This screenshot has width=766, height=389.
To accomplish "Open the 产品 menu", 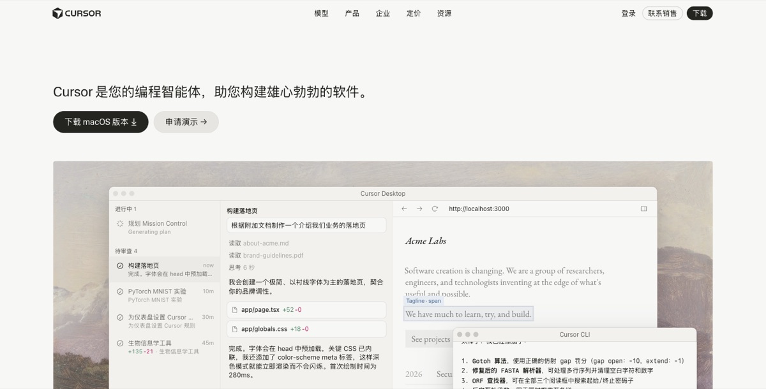I will [352, 13].
